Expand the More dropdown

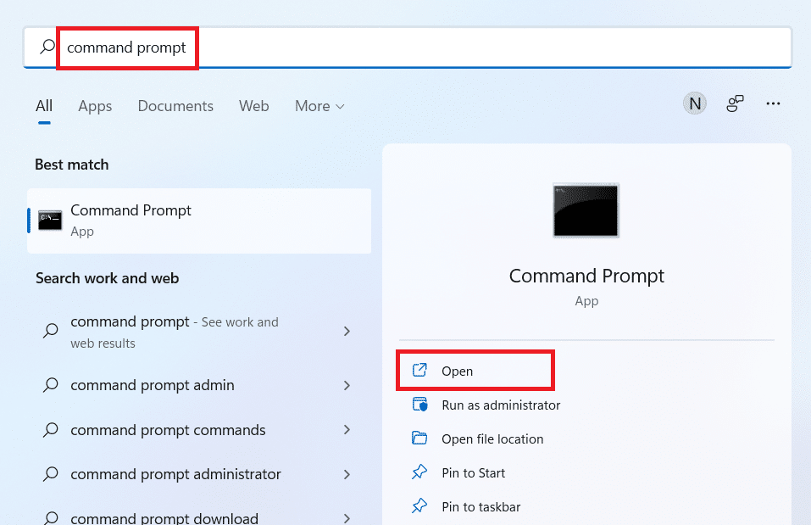(319, 106)
